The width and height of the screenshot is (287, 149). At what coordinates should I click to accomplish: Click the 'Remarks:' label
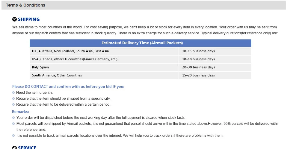(x=20, y=112)
